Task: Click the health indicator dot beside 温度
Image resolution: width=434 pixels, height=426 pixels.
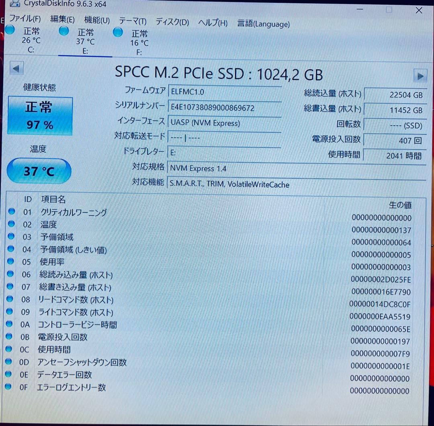Action: (11, 224)
